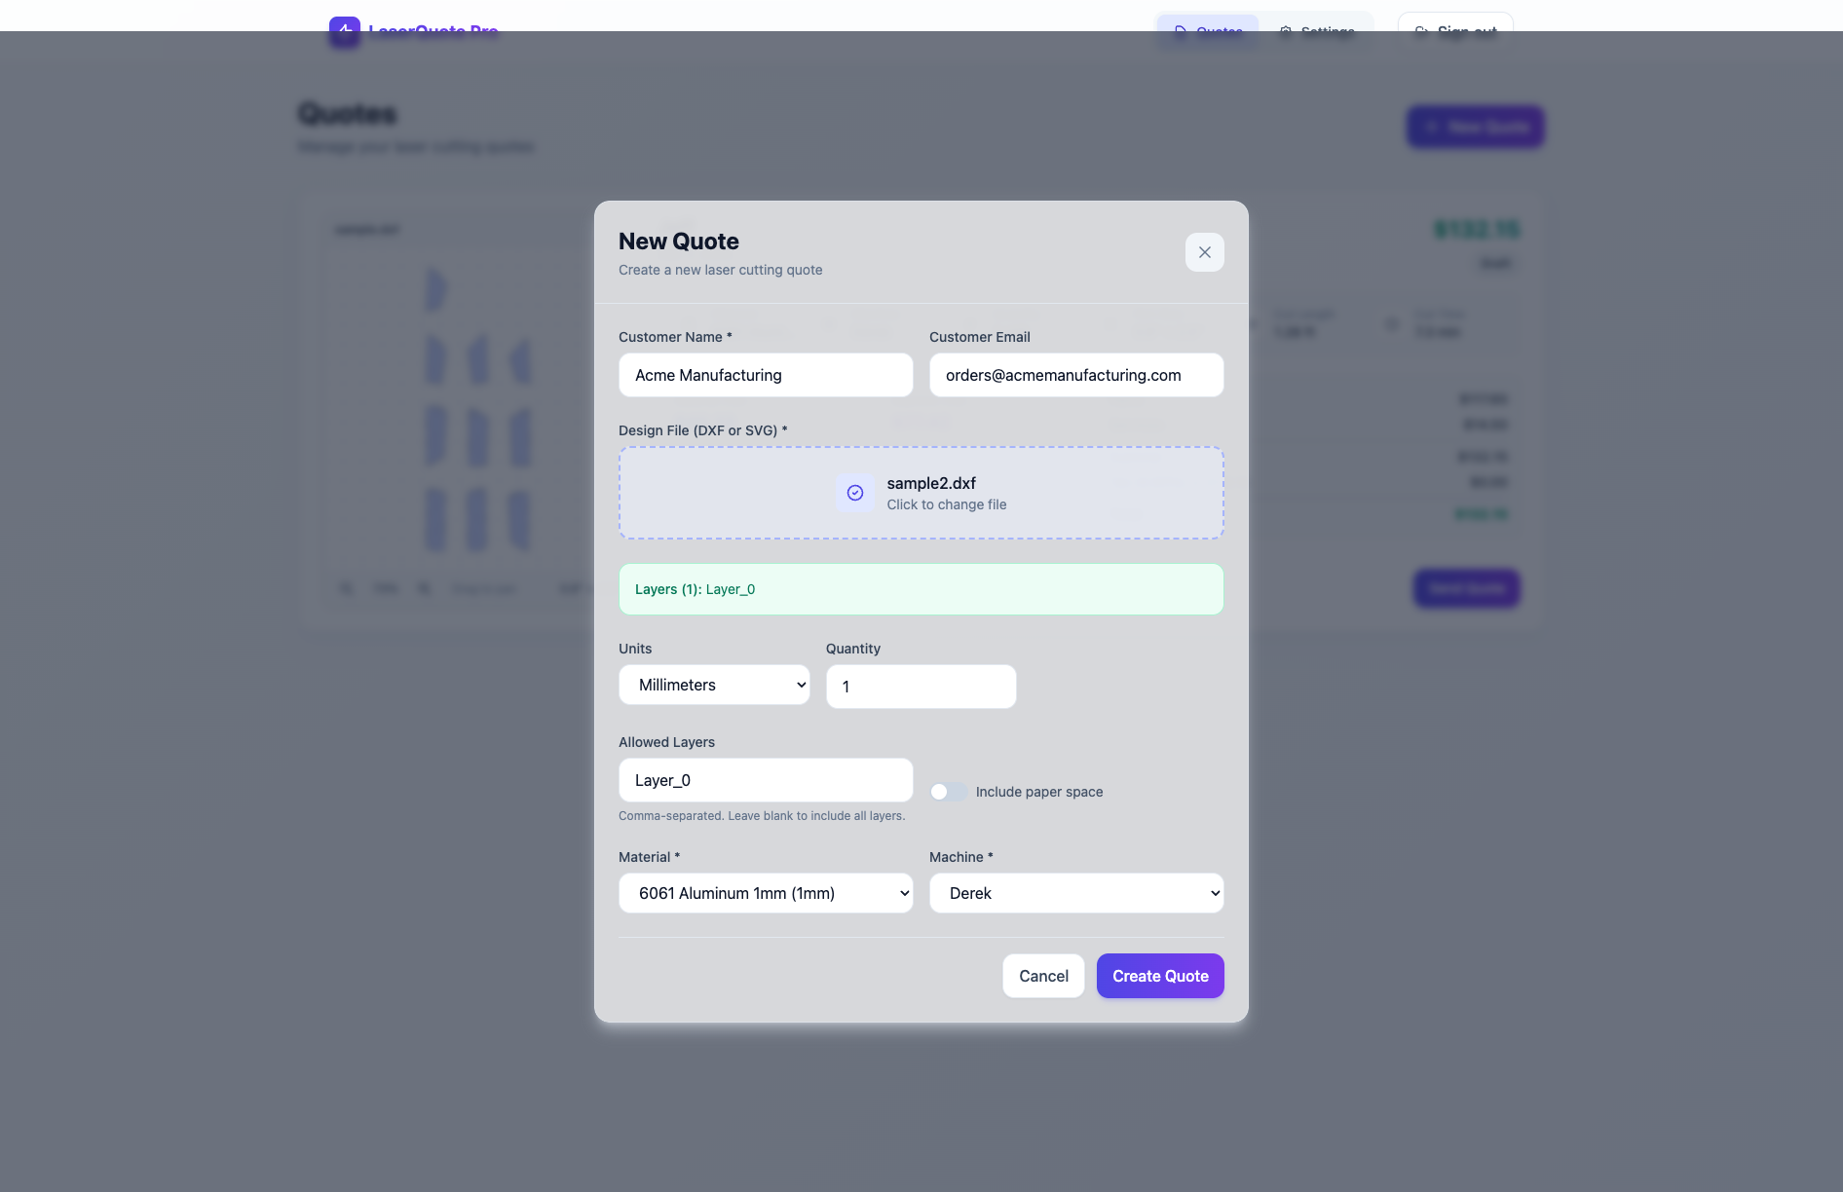Click the Cancel button

coord(1043,976)
